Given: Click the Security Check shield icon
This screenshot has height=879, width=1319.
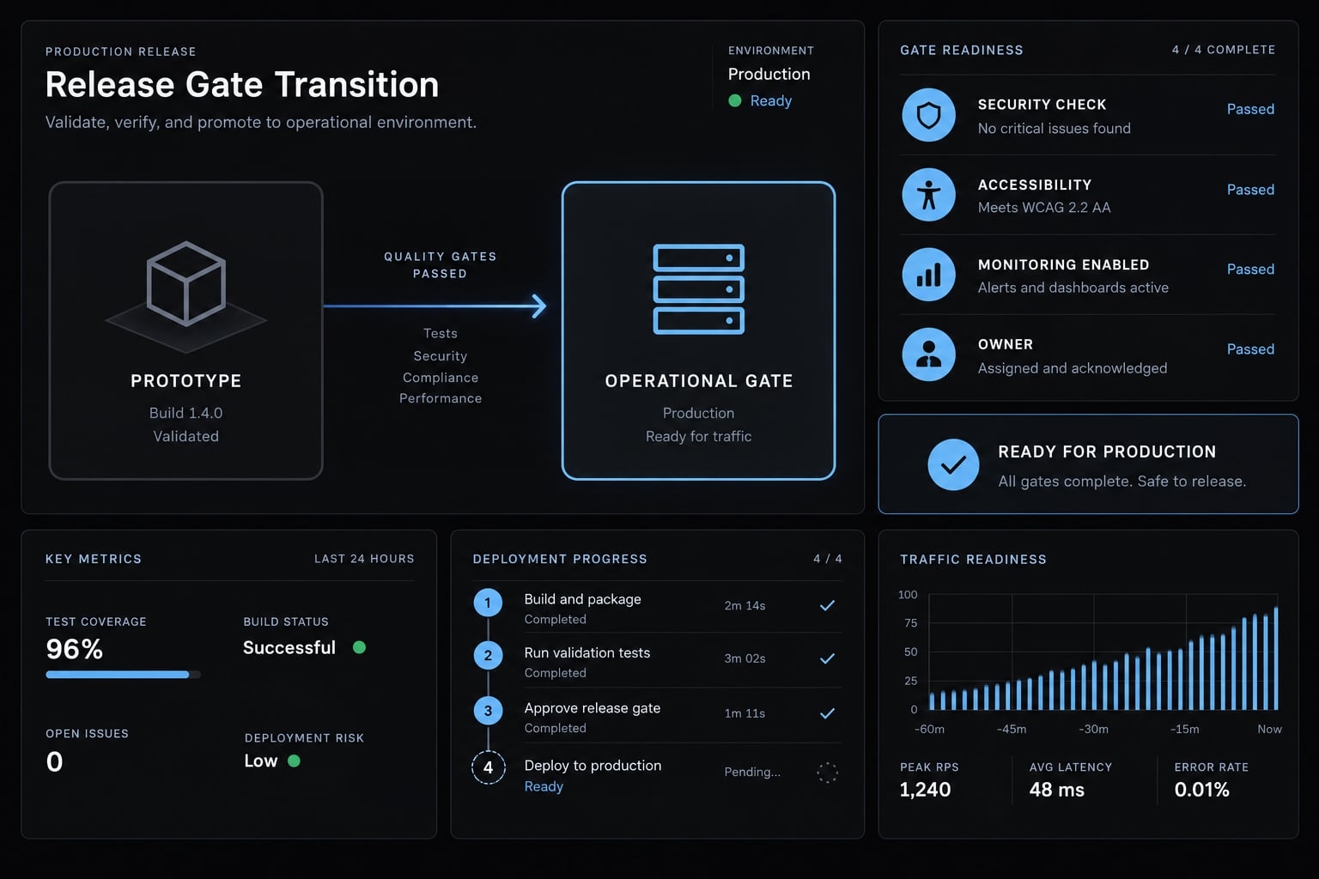Looking at the screenshot, I should point(928,115).
